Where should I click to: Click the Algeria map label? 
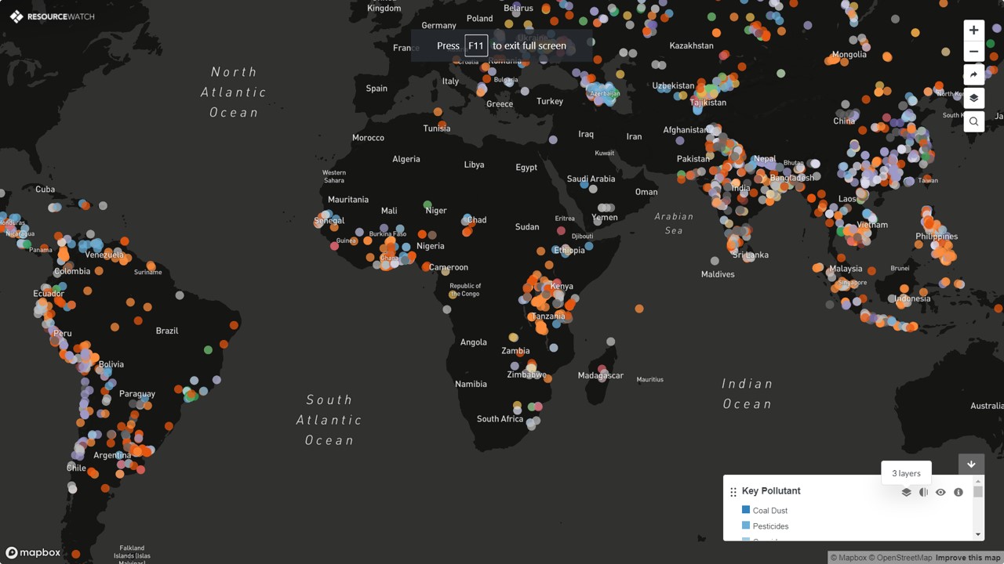point(406,159)
